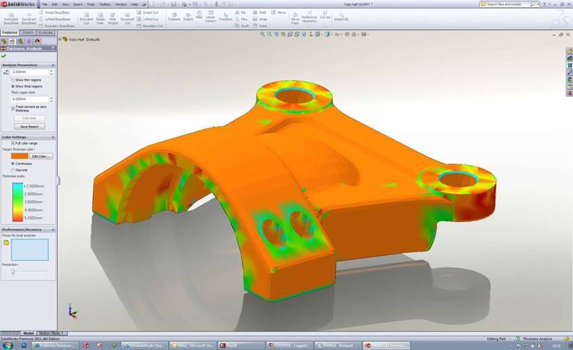
Task: Open the File menu
Action: pyautogui.click(x=45, y=4)
